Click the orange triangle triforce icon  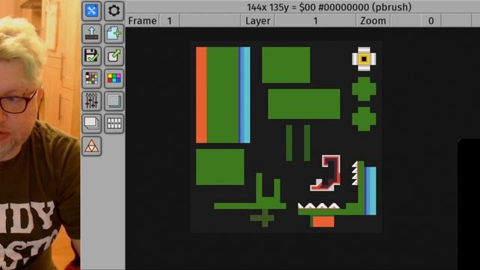click(91, 146)
